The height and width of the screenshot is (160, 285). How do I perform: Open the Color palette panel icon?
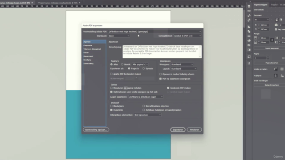pos(249,40)
